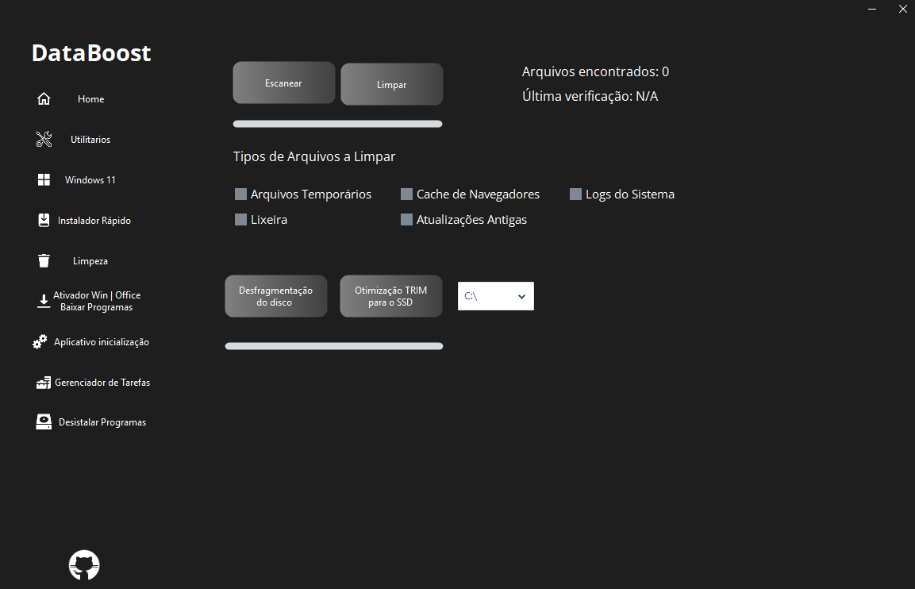Click the GitHub logo at bottom left
This screenshot has width=915, height=589.
point(83,564)
